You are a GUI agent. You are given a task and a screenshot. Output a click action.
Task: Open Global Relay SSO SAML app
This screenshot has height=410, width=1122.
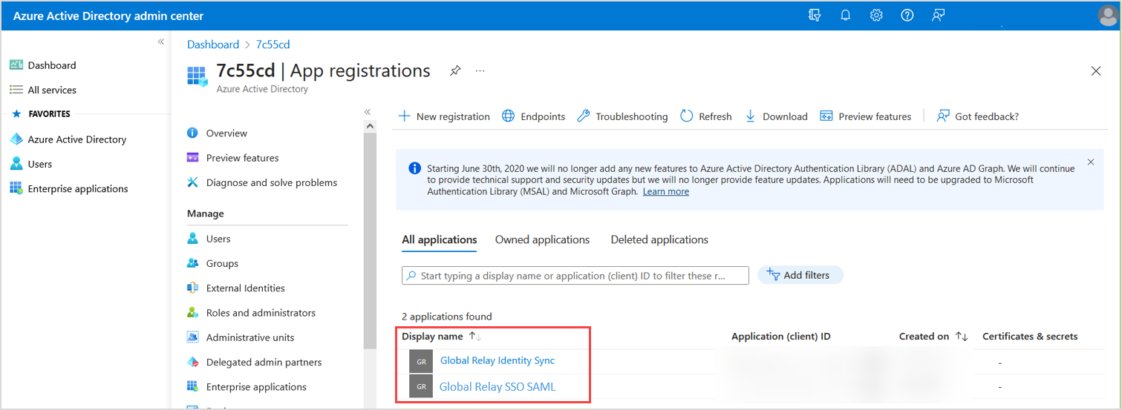coord(498,386)
